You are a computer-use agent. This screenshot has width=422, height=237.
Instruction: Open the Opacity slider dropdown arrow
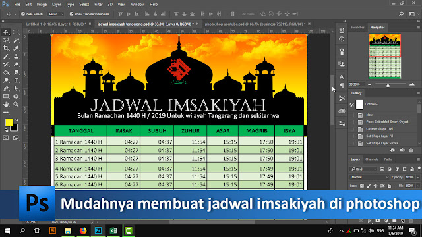pyautogui.click(x=418, y=177)
